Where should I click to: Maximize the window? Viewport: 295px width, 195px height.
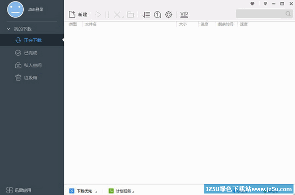[282, 3]
